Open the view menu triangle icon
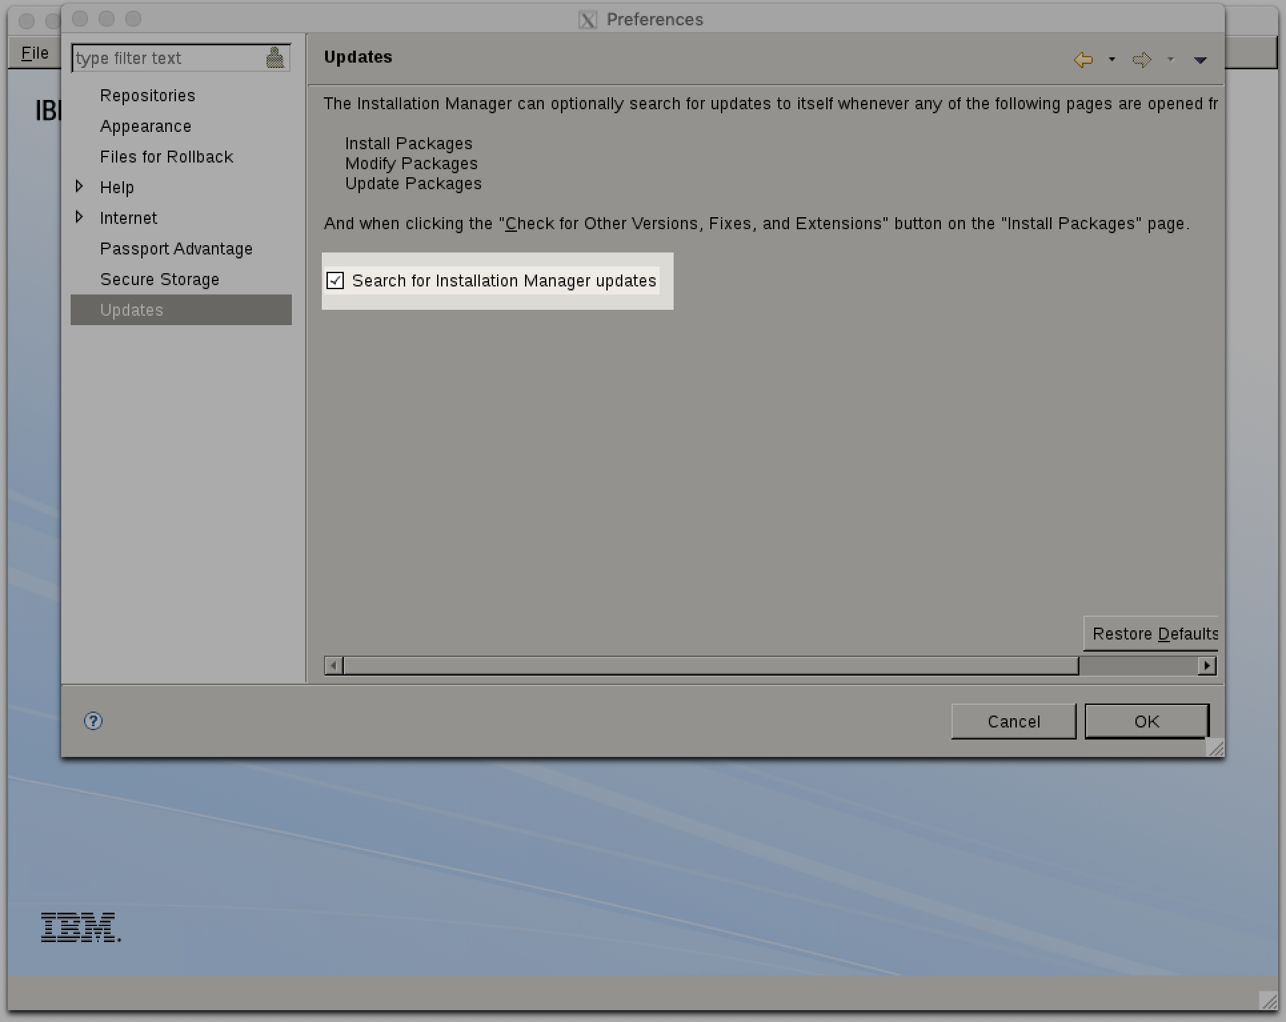The image size is (1286, 1022). pos(1200,60)
